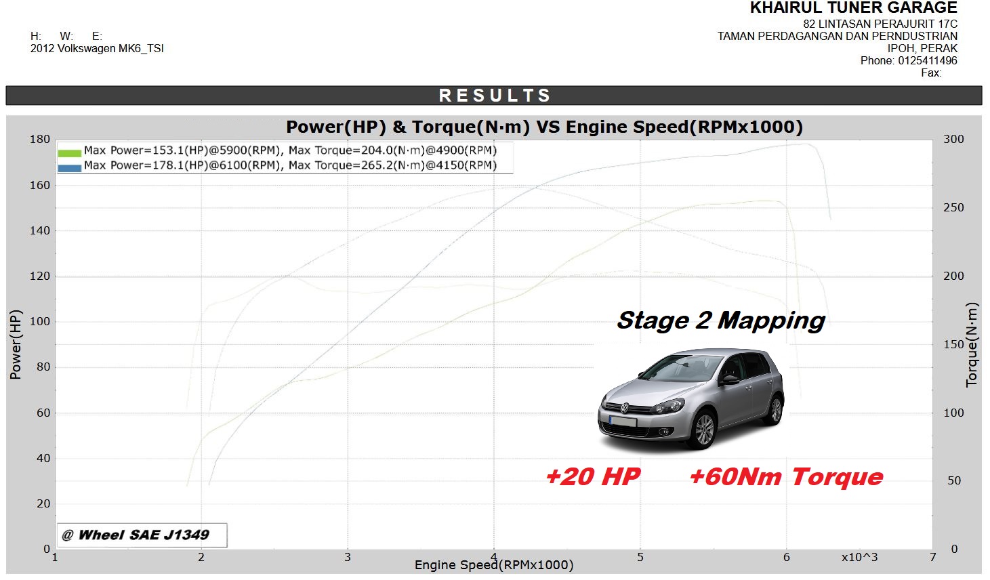This screenshot has height=580, width=990.
Task: Collapse the RESULTS section banner
Action: pyautogui.click(x=494, y=95)
